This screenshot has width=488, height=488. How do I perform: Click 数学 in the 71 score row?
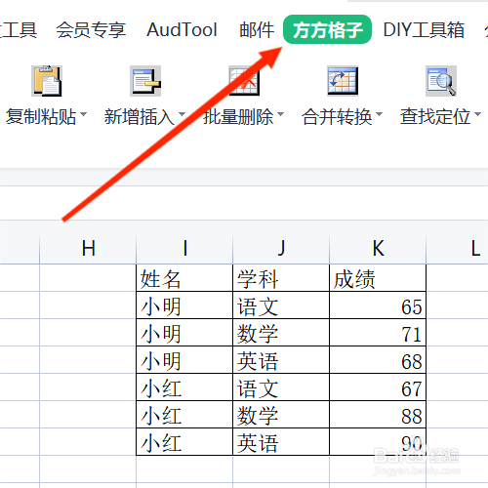[281, 333]
